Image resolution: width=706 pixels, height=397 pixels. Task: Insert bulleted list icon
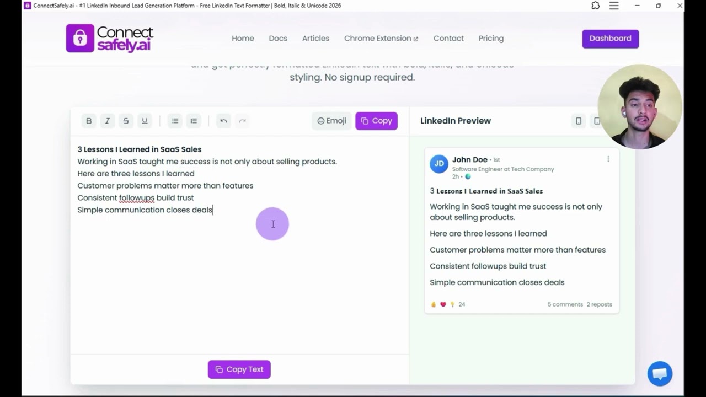175,121
